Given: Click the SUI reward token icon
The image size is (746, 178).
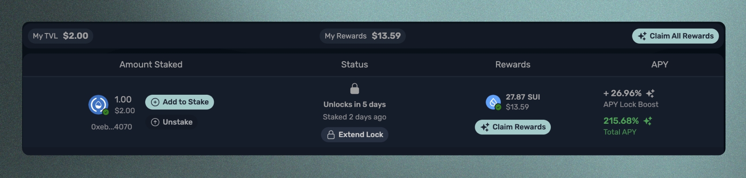Looking at the screenshot, I should 493,102.
